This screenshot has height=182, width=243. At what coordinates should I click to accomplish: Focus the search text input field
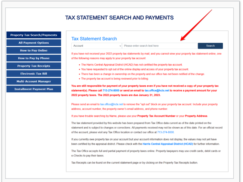click(x=160, y=46)
